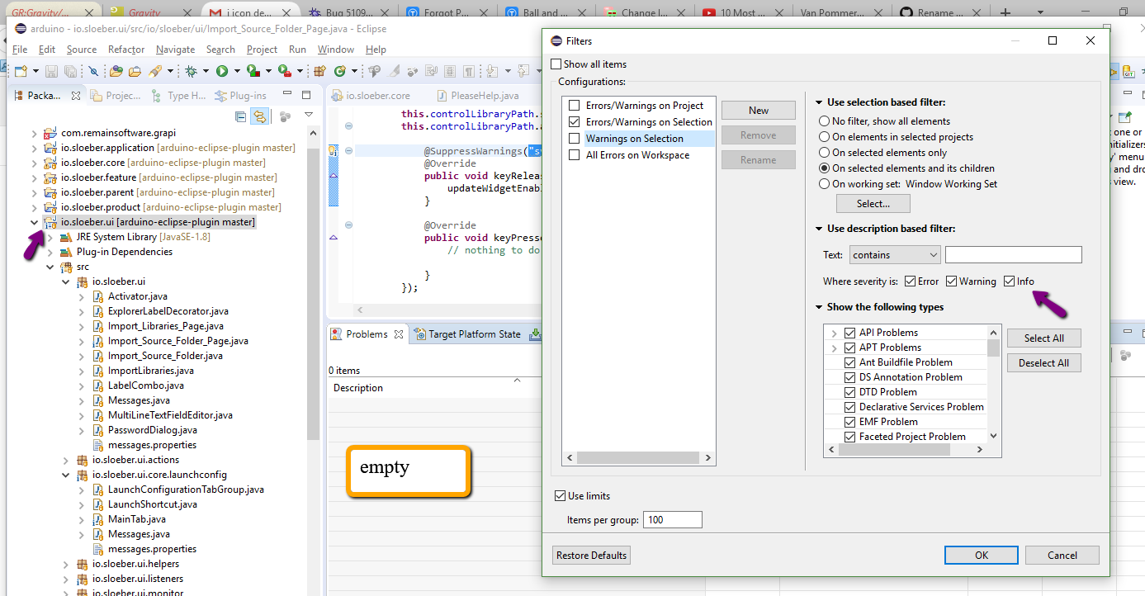Click the Skip All Breakpoints icon

tap(93, 72)
